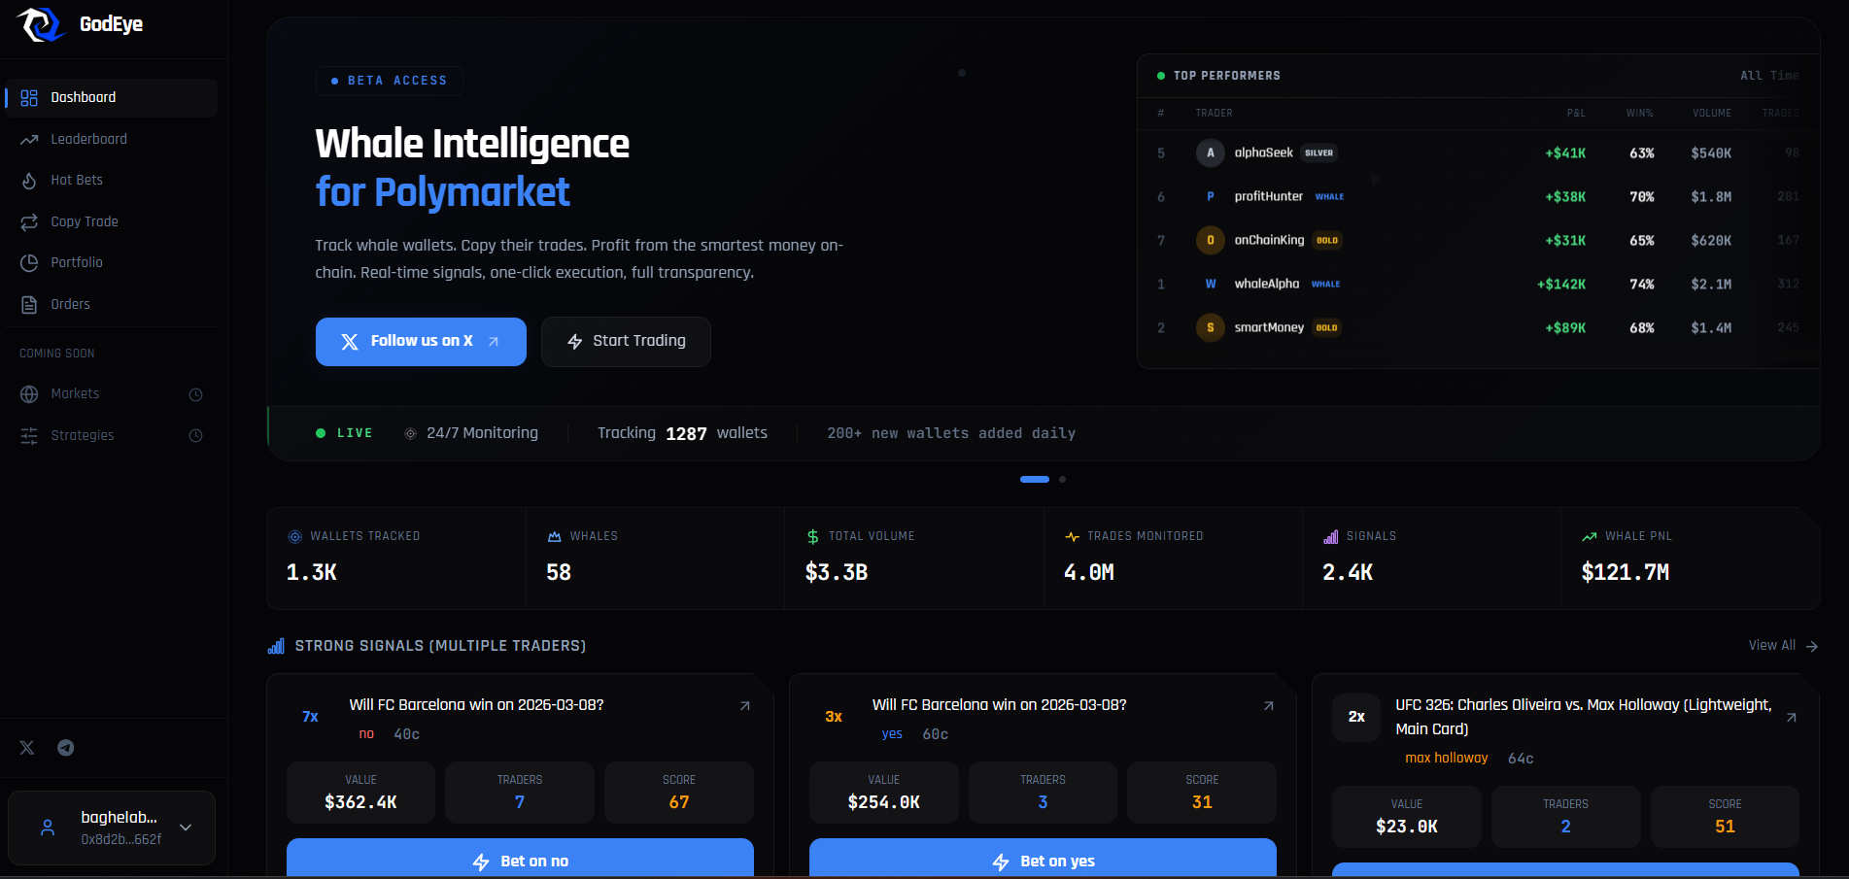Screen dimensions: 1849x879
Task: Open the Portfolio page
Action: pos(111,262)
